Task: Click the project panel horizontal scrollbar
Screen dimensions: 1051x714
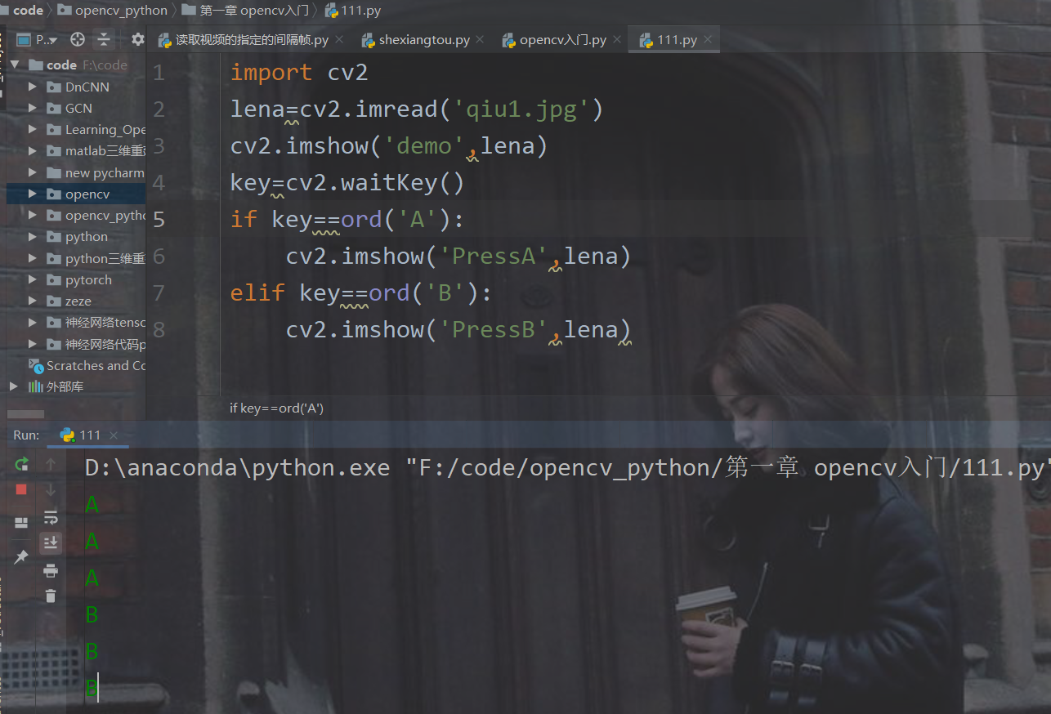Action: click(x=25, y=414)
